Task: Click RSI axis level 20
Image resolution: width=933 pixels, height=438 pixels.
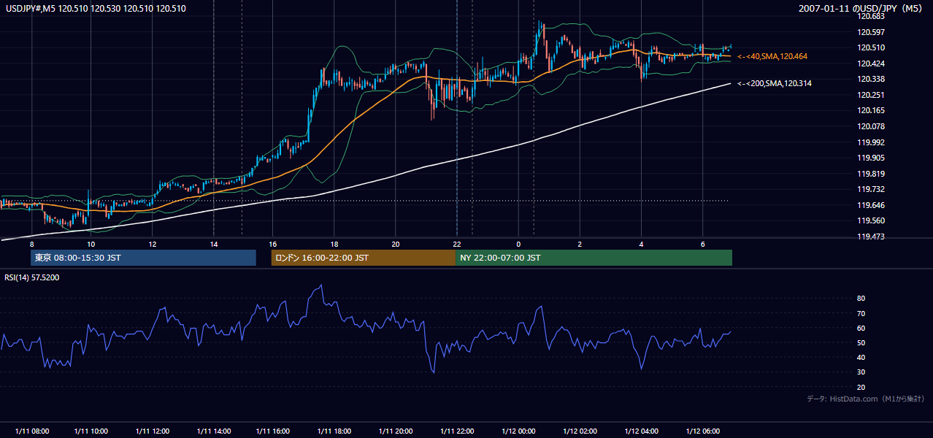Action: point(861,387)
